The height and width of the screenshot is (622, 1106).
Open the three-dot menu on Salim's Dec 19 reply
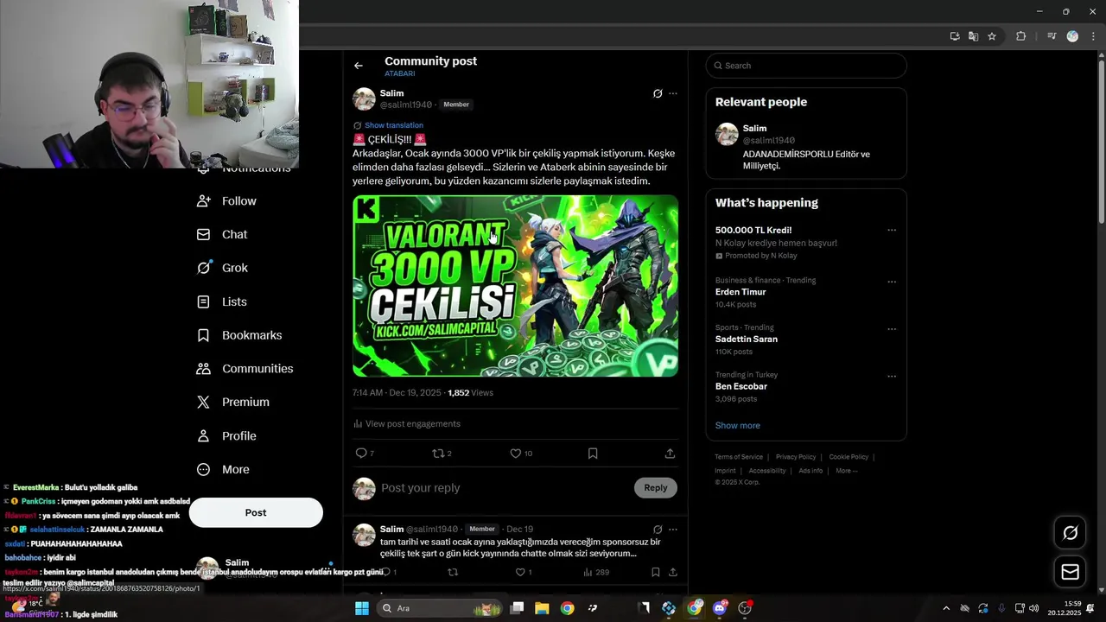coord(673,530)
